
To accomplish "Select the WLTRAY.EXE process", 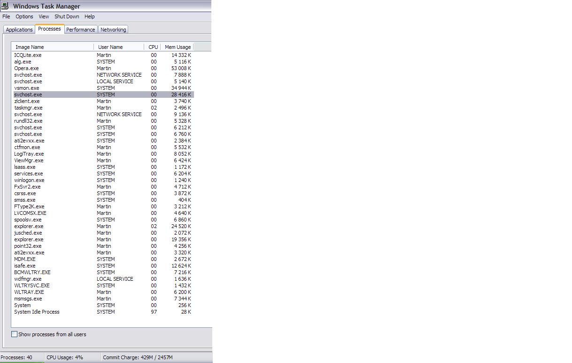I will [x=103, y=292].
